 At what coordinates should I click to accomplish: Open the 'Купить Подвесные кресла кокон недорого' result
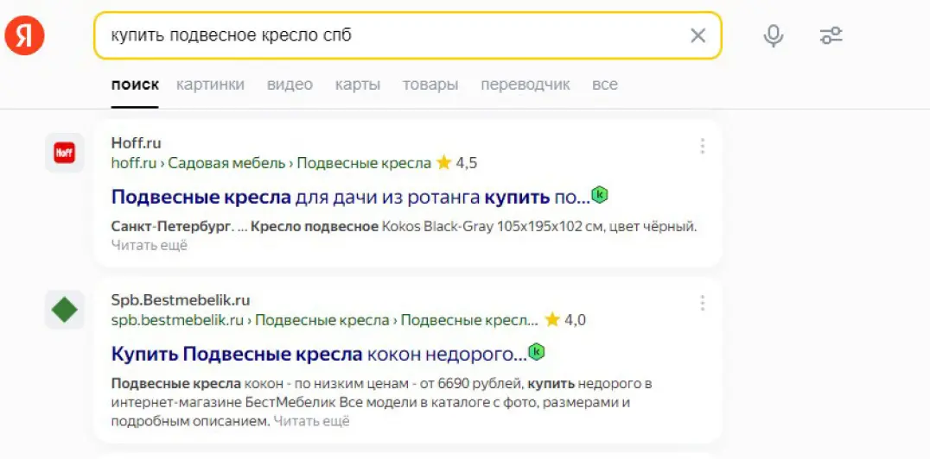click(319, 355)
